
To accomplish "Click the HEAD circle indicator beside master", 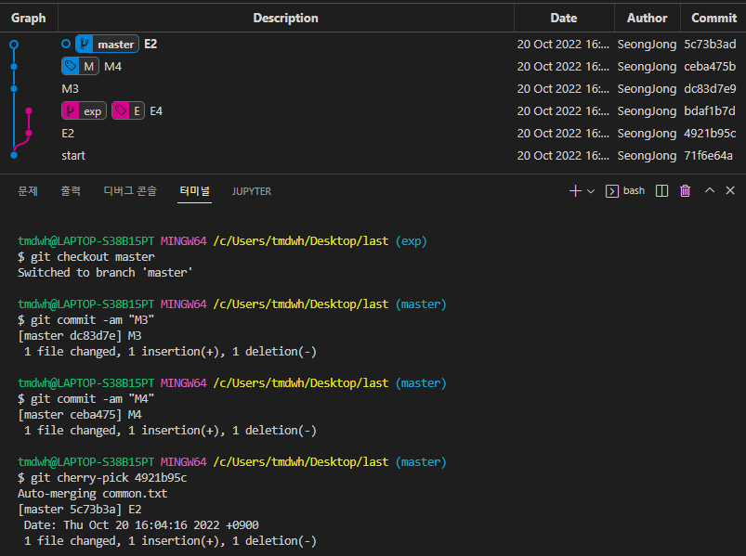I will tap(66, 45).
